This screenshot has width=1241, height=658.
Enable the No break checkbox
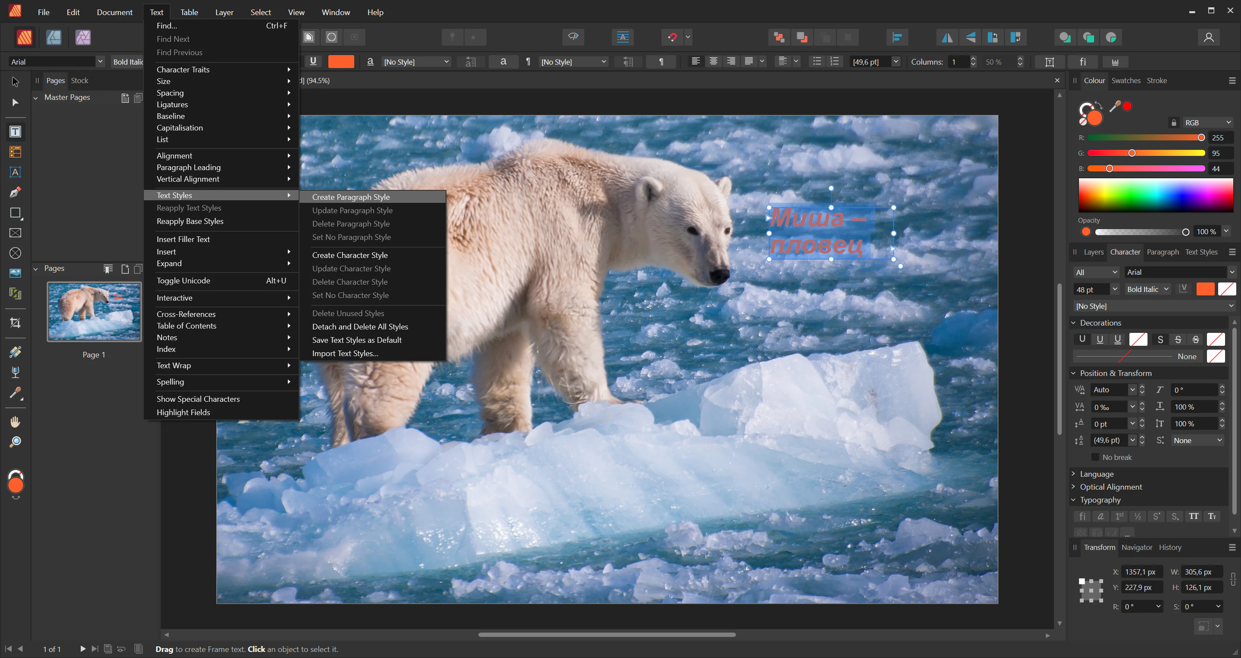[x=1095, y=457]
